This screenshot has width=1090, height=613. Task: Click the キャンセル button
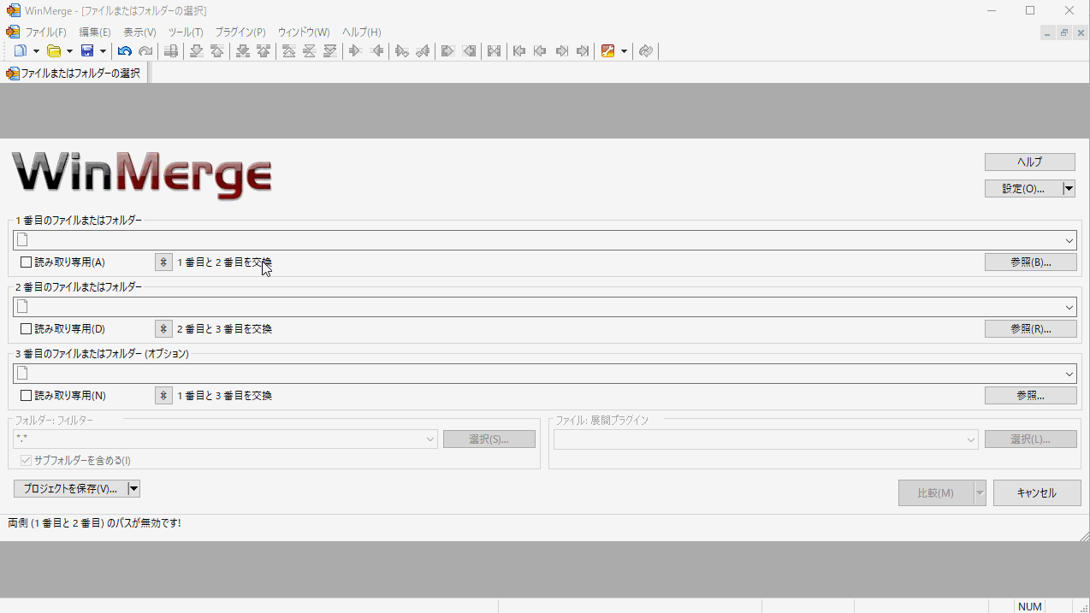tap(1037, 493)
